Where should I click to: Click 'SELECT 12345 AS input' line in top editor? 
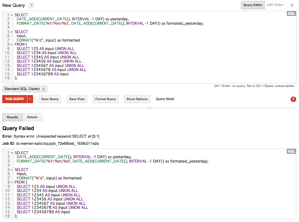(48, 57)
